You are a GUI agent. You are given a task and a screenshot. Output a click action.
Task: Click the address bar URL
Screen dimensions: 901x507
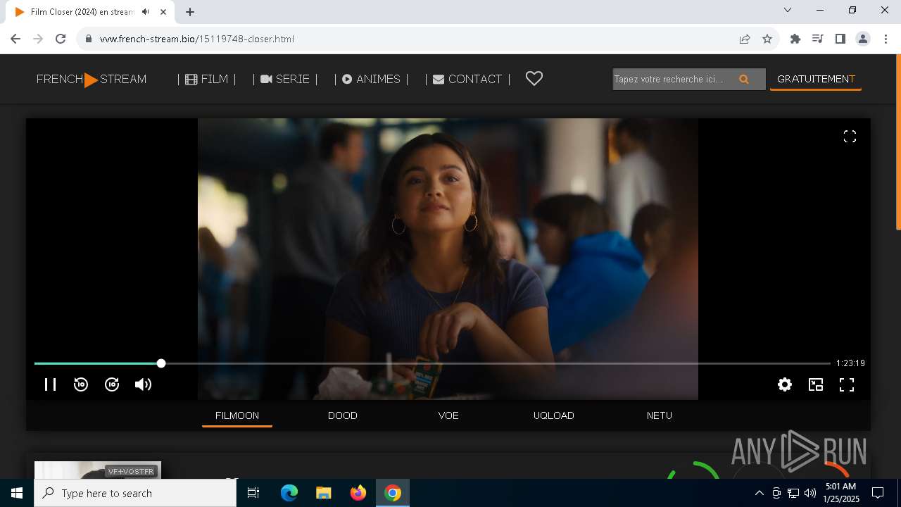pyautogui.click(x=197, y=39)
